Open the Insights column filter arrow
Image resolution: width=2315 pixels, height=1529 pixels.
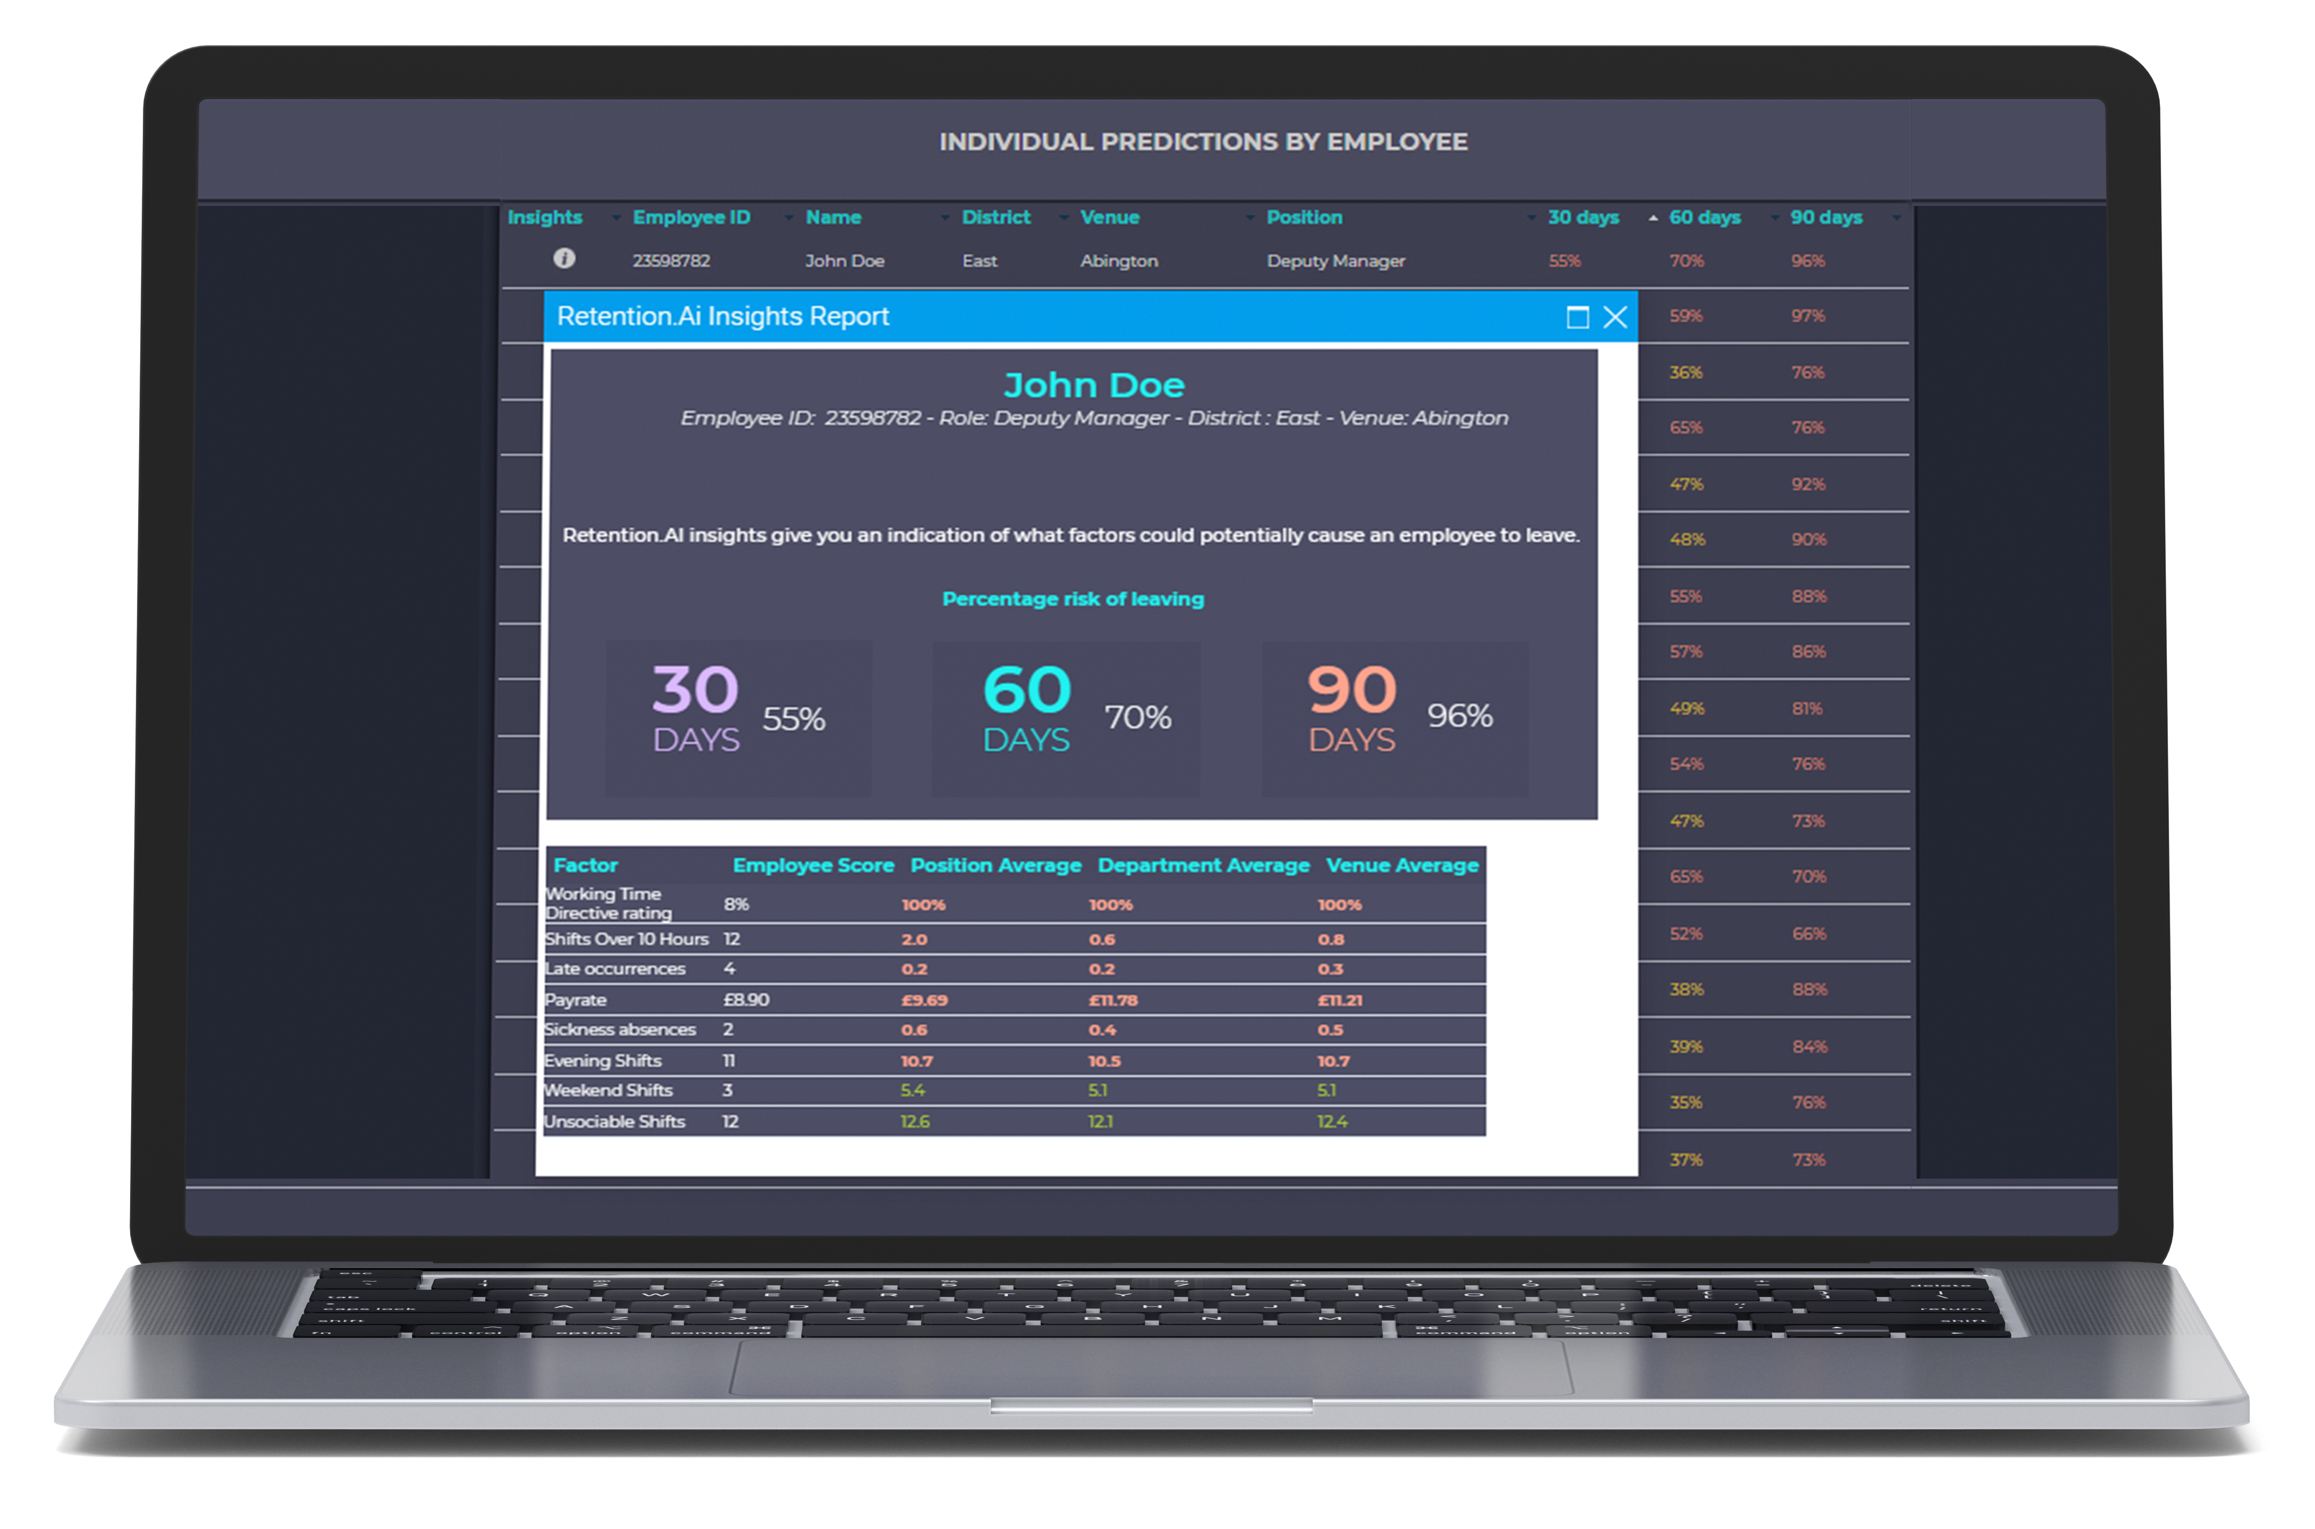(x=615, y=218)
